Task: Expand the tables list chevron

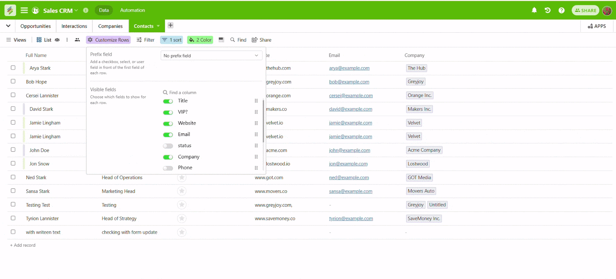Action: [8, 26]
